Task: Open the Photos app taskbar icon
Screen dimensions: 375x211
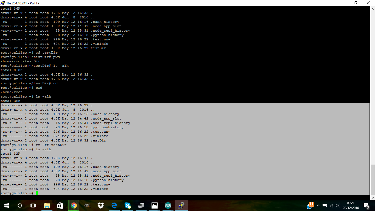Action: point(155,206)
